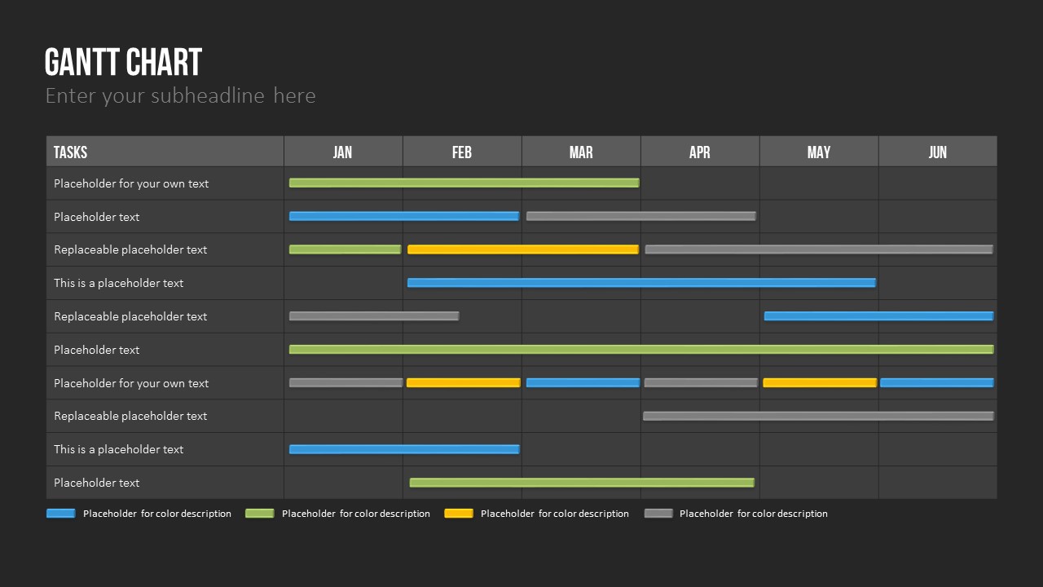Viewport: 1043px width, 587px height.
Task: Select the gray bar covering only April
Action: point(701,383)
